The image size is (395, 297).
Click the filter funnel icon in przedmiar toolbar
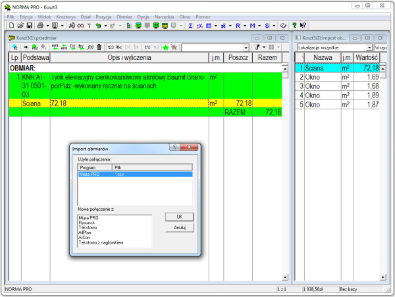pos(258,47)
